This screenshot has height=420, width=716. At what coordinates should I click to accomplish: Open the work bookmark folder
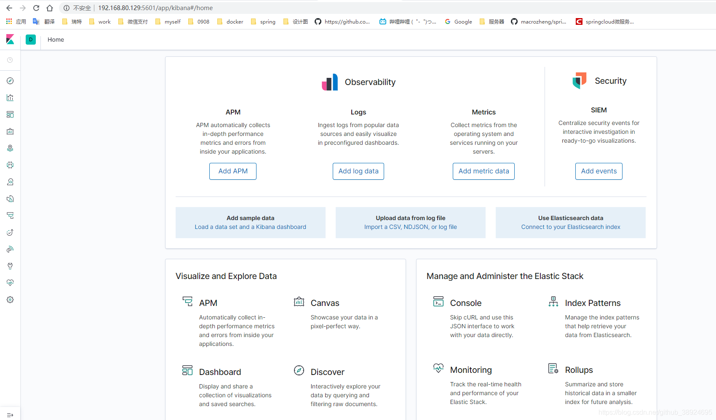click(100, 21)
